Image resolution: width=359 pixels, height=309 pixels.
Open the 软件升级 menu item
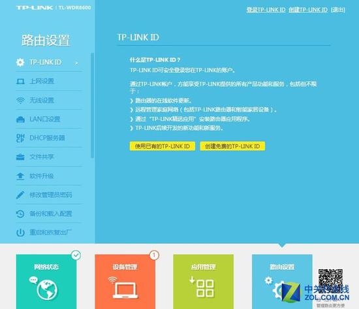point(49,176)
